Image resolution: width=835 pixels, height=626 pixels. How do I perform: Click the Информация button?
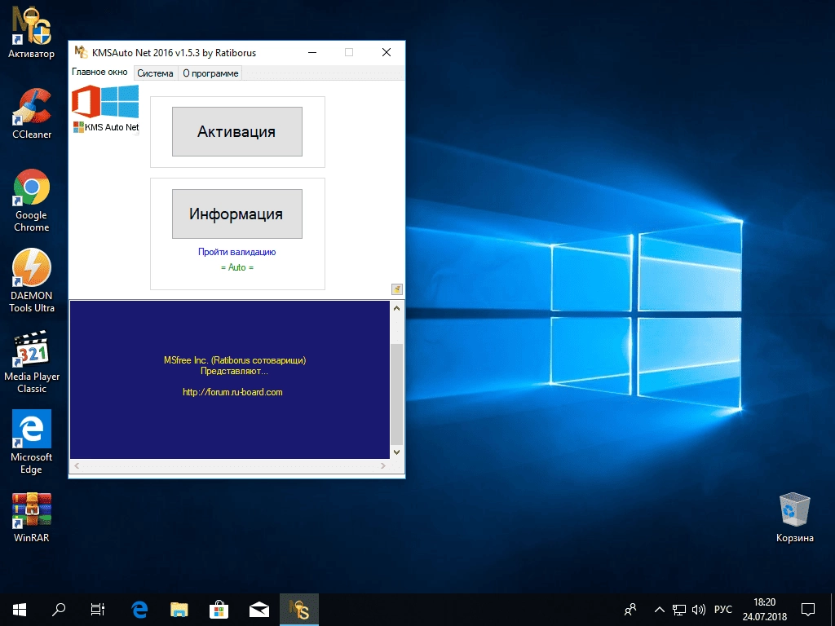coord(237,214)
